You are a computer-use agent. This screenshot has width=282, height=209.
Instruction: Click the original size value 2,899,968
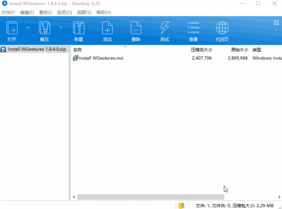(237, 58)
